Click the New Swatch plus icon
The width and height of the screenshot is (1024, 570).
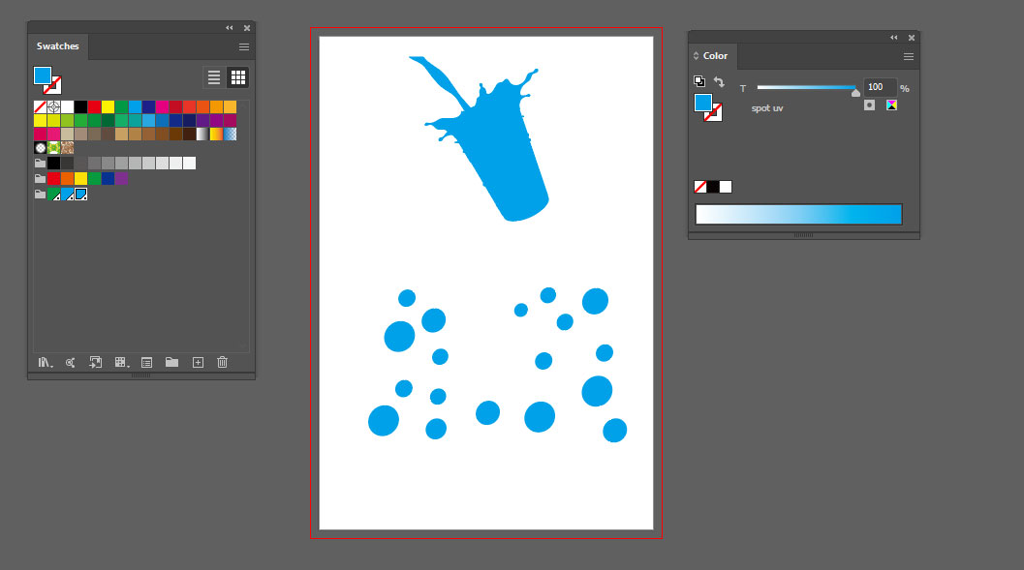tap(198, 362)
